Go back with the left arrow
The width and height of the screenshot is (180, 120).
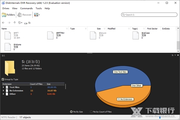point(4,23)
